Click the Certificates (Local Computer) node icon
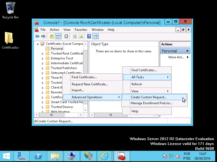 tap(42, 44)
